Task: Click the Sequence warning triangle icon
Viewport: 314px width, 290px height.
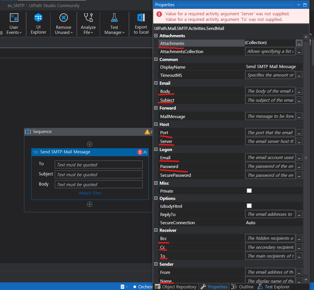Action: point(147,132)
